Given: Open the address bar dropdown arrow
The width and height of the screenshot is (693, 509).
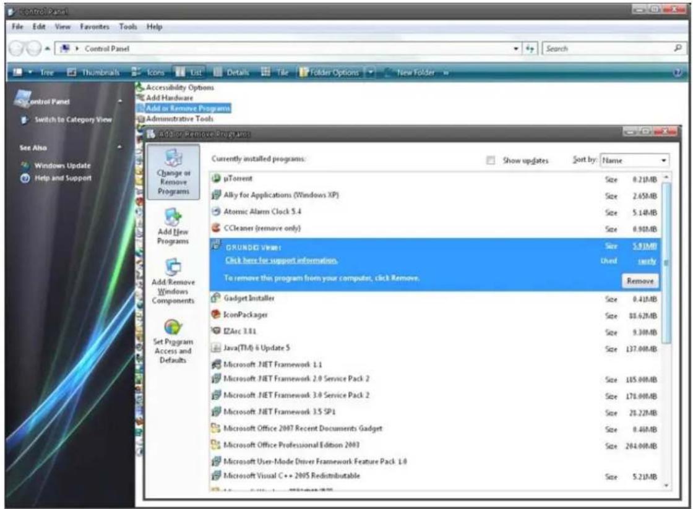Looking at the screenshot, I should tap(516, 49).
